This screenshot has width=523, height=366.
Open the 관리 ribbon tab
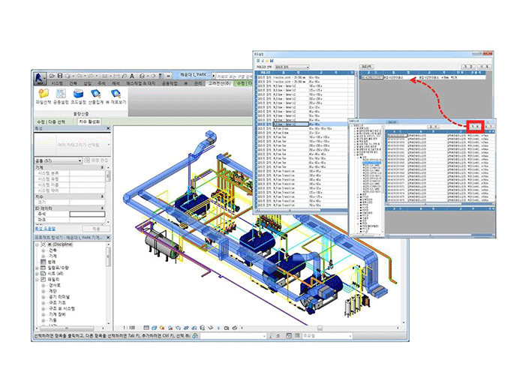[x=197, y=85]
